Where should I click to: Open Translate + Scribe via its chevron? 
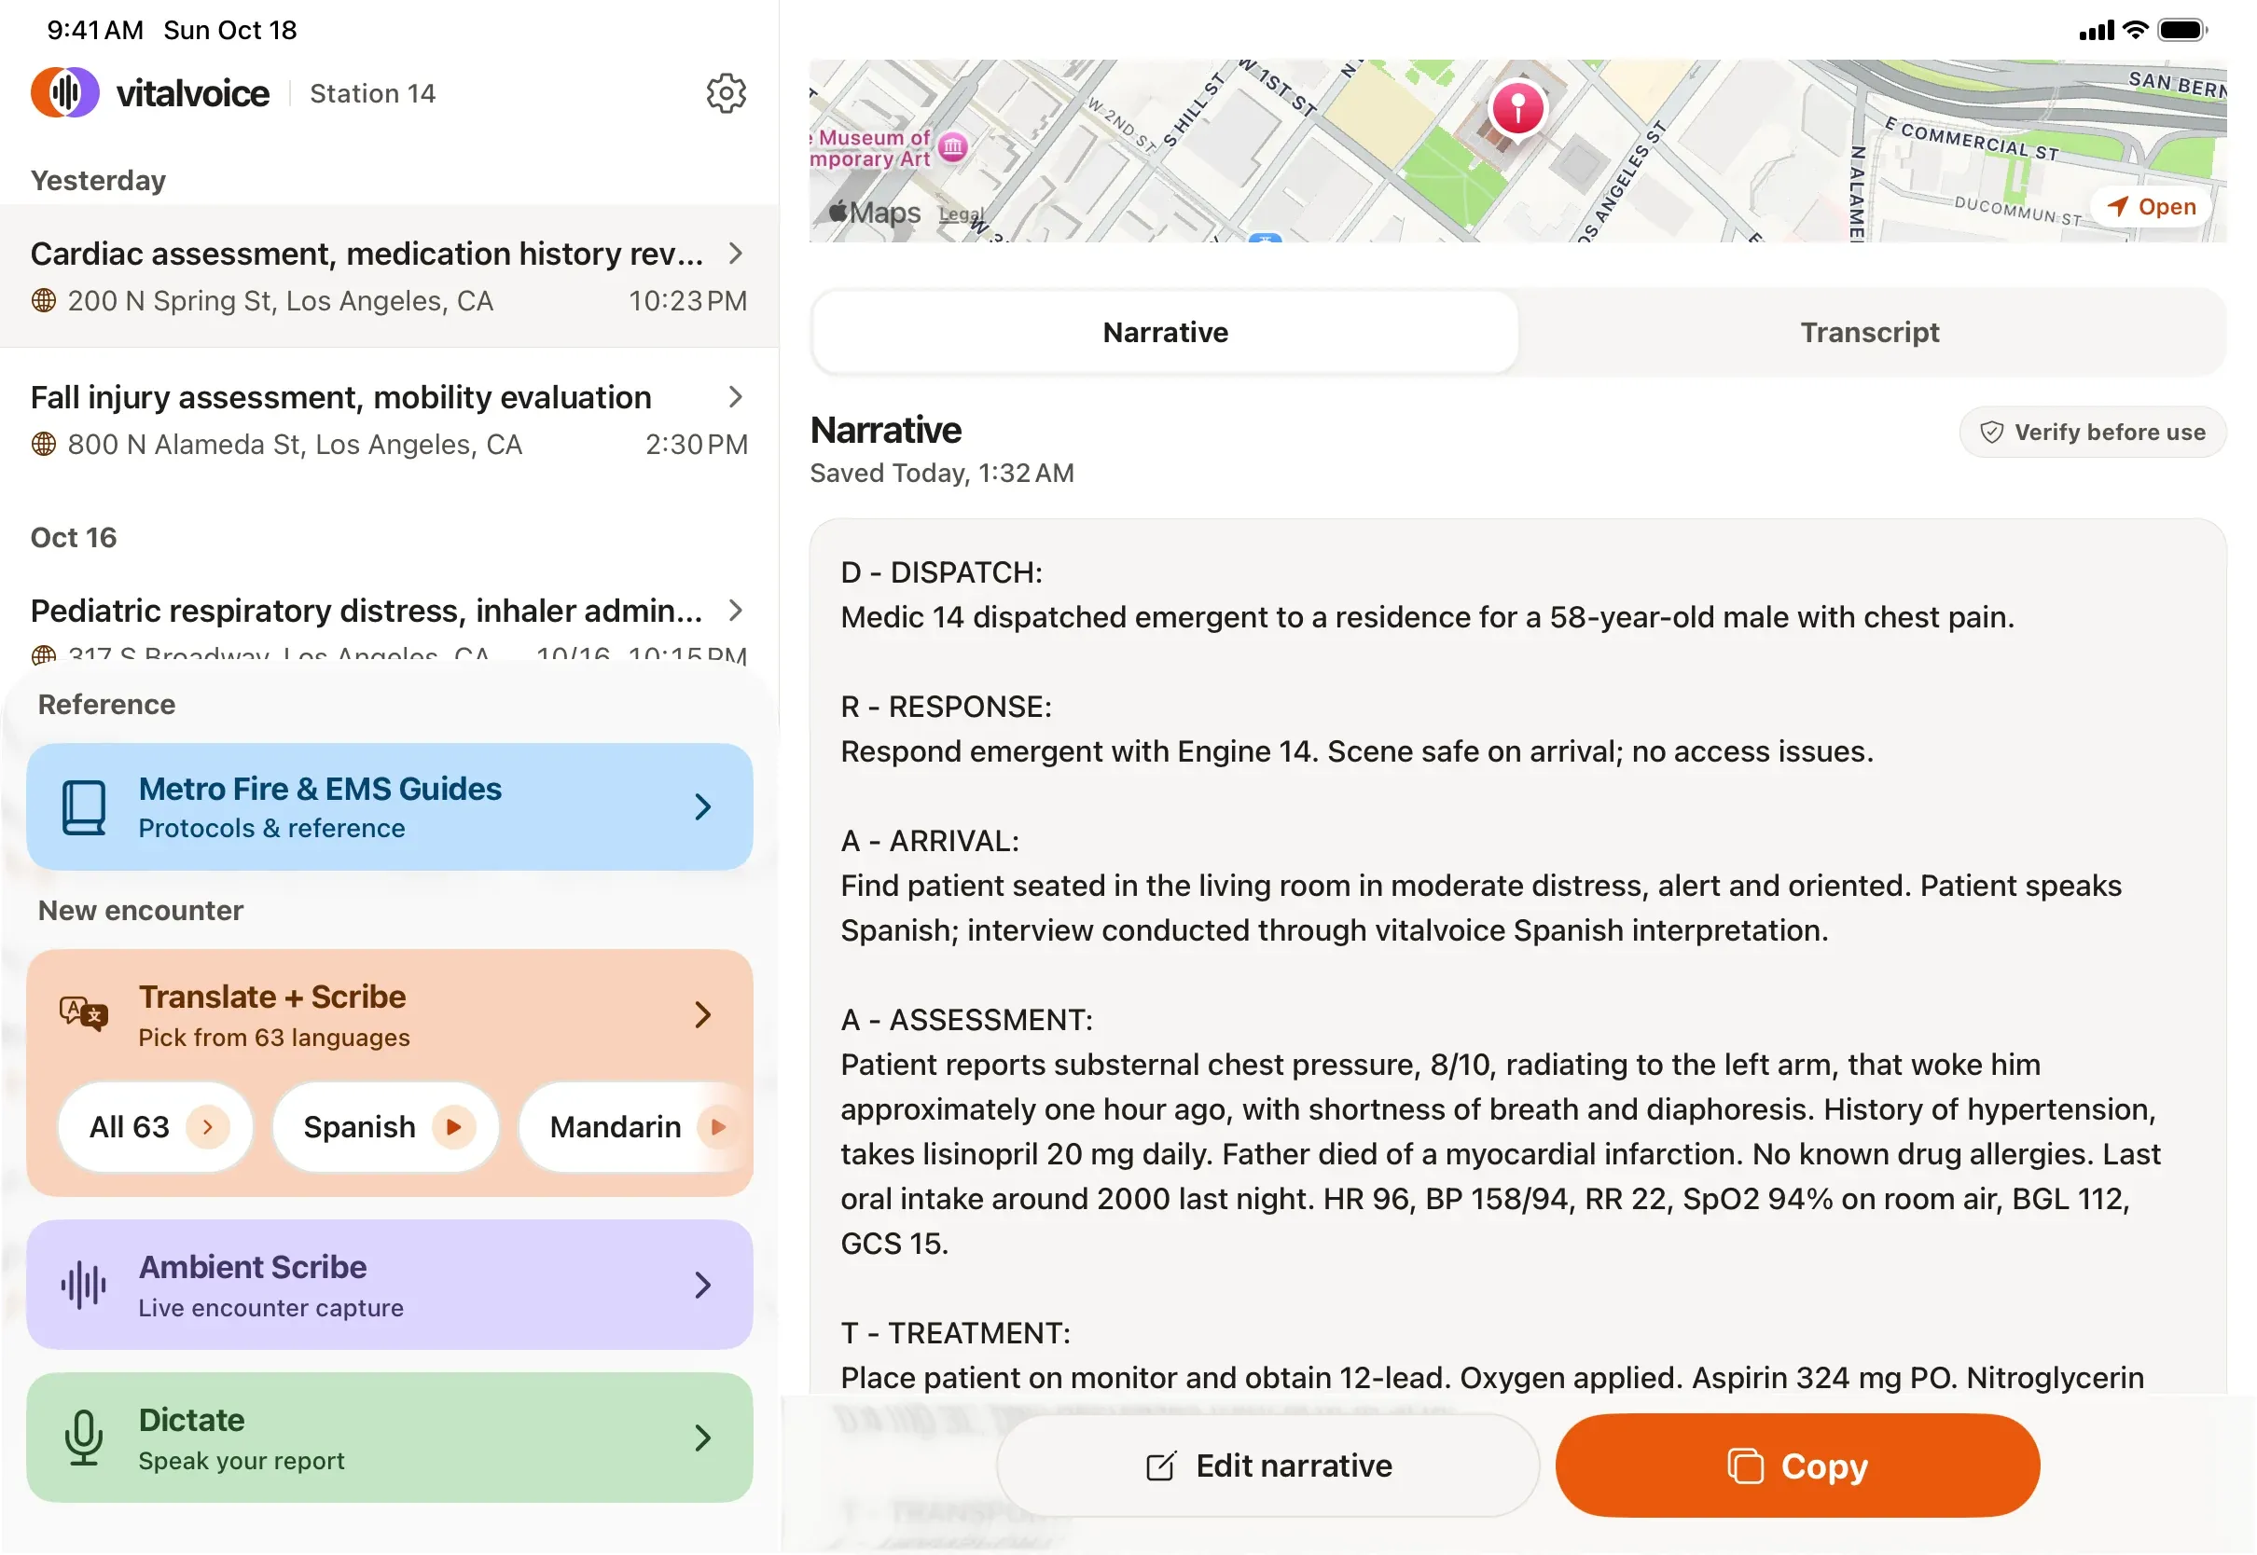coord(702,1015)
